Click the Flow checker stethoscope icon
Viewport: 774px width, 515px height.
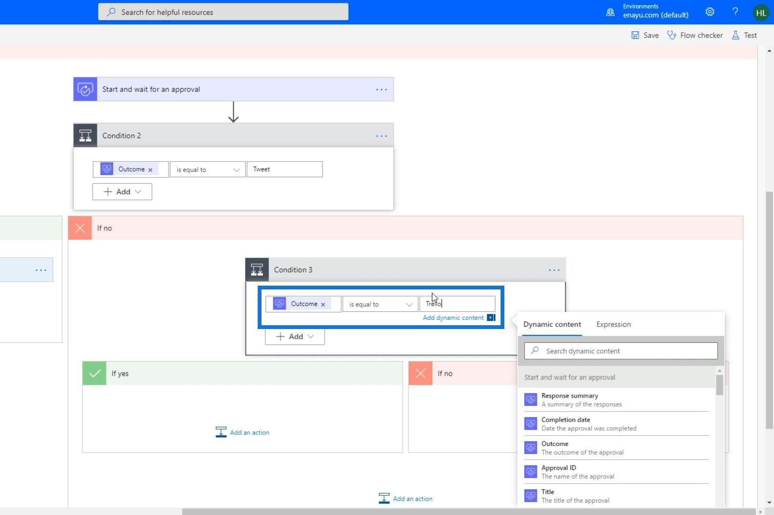pos(671,35)
